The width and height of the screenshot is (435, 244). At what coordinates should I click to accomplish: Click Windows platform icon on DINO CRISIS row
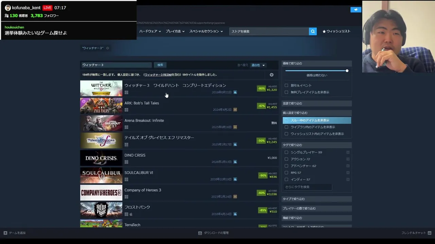(126, 162)
